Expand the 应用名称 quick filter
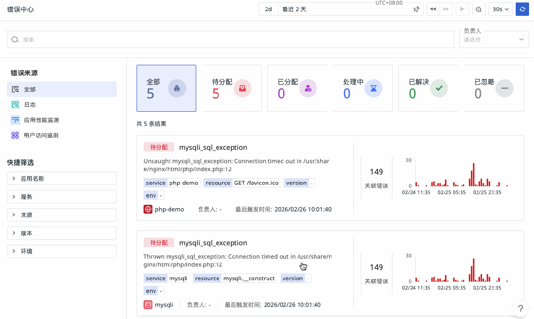 tap(61, 178)
